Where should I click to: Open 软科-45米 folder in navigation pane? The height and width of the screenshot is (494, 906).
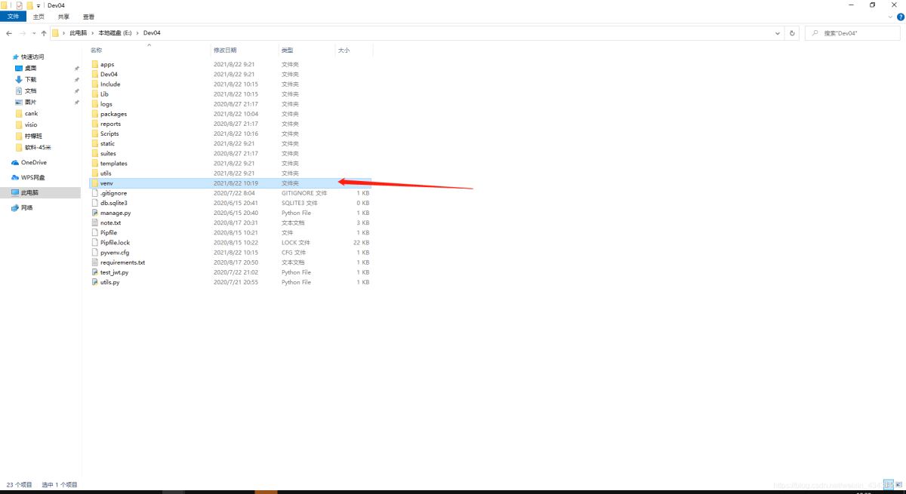click(x=38, y=147)
